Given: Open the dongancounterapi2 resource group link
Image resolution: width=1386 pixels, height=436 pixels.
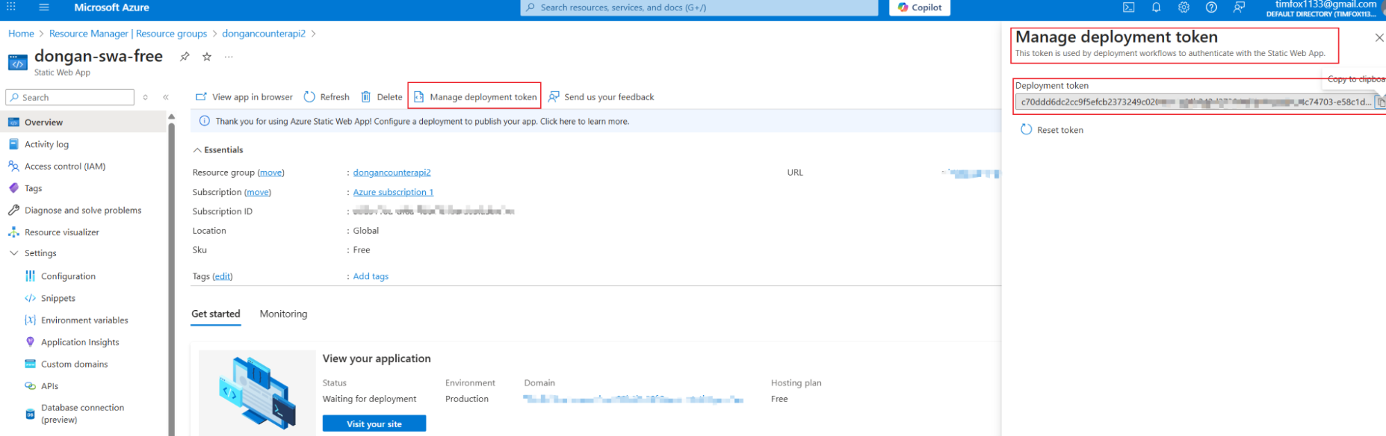Looking at the screenshot, I should [392, 172].
